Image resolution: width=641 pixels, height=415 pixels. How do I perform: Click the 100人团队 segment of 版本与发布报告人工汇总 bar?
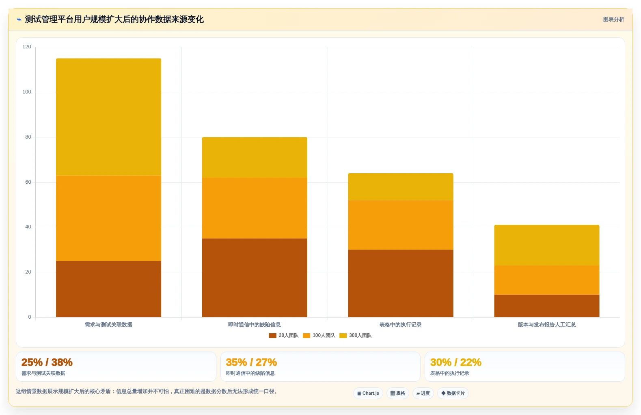[x=547, y=280]
